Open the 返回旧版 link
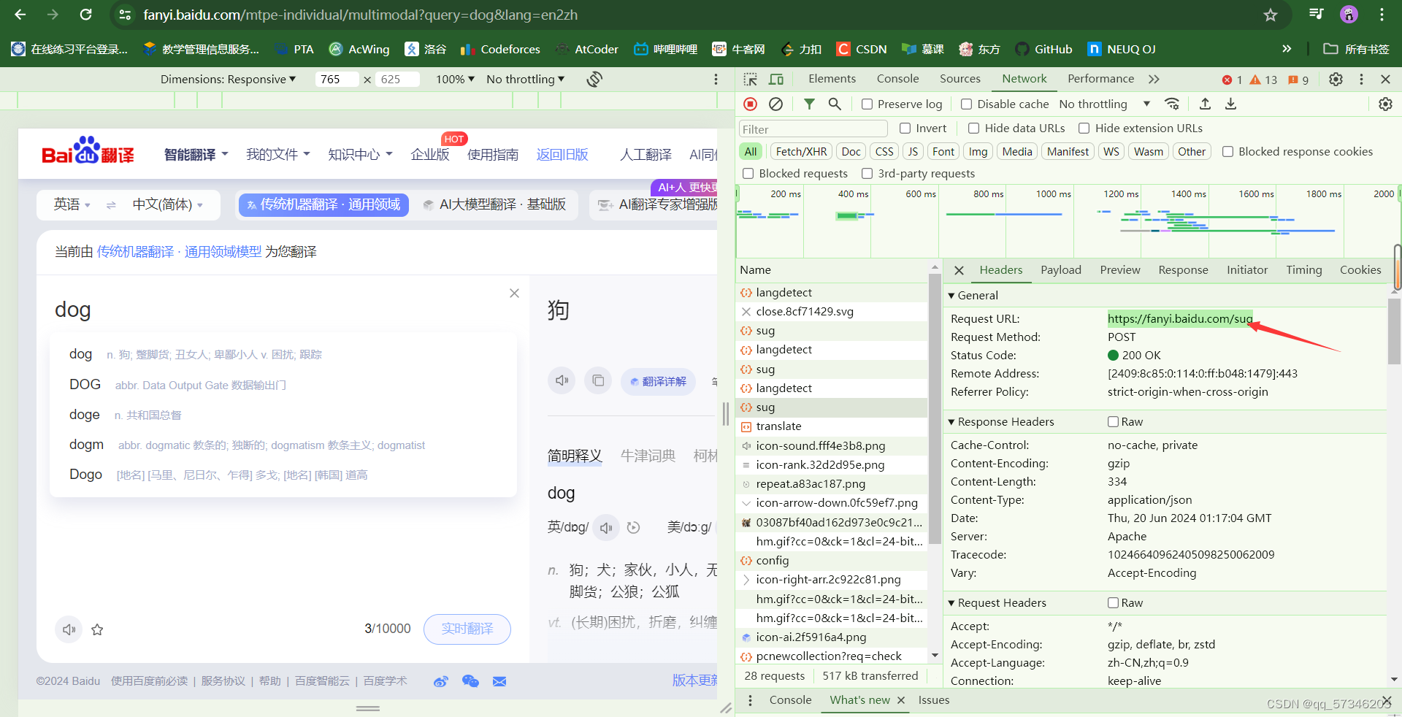Viewport: 1402px width, 717px height. [x=562, y=155]
